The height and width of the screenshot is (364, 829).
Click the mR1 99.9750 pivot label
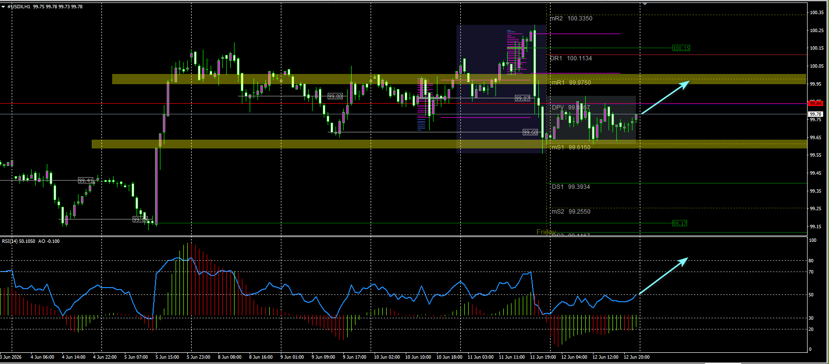coord(571,83)
